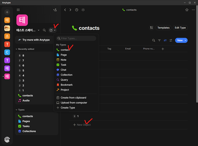The height and width of the screenshot is (146, 198).
Task: Select the Page type in the menu
Action: (x=76, y=55)
